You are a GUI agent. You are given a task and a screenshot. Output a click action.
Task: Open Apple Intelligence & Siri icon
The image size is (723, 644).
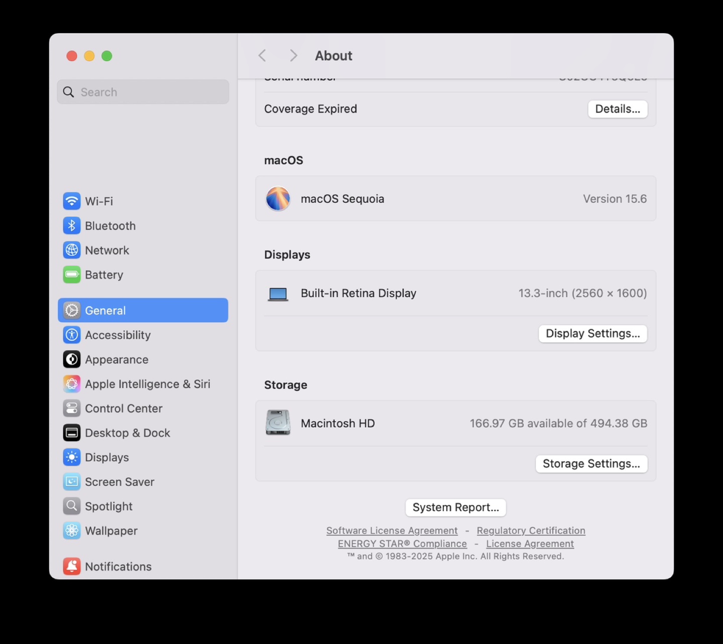(x=72, y=384)
